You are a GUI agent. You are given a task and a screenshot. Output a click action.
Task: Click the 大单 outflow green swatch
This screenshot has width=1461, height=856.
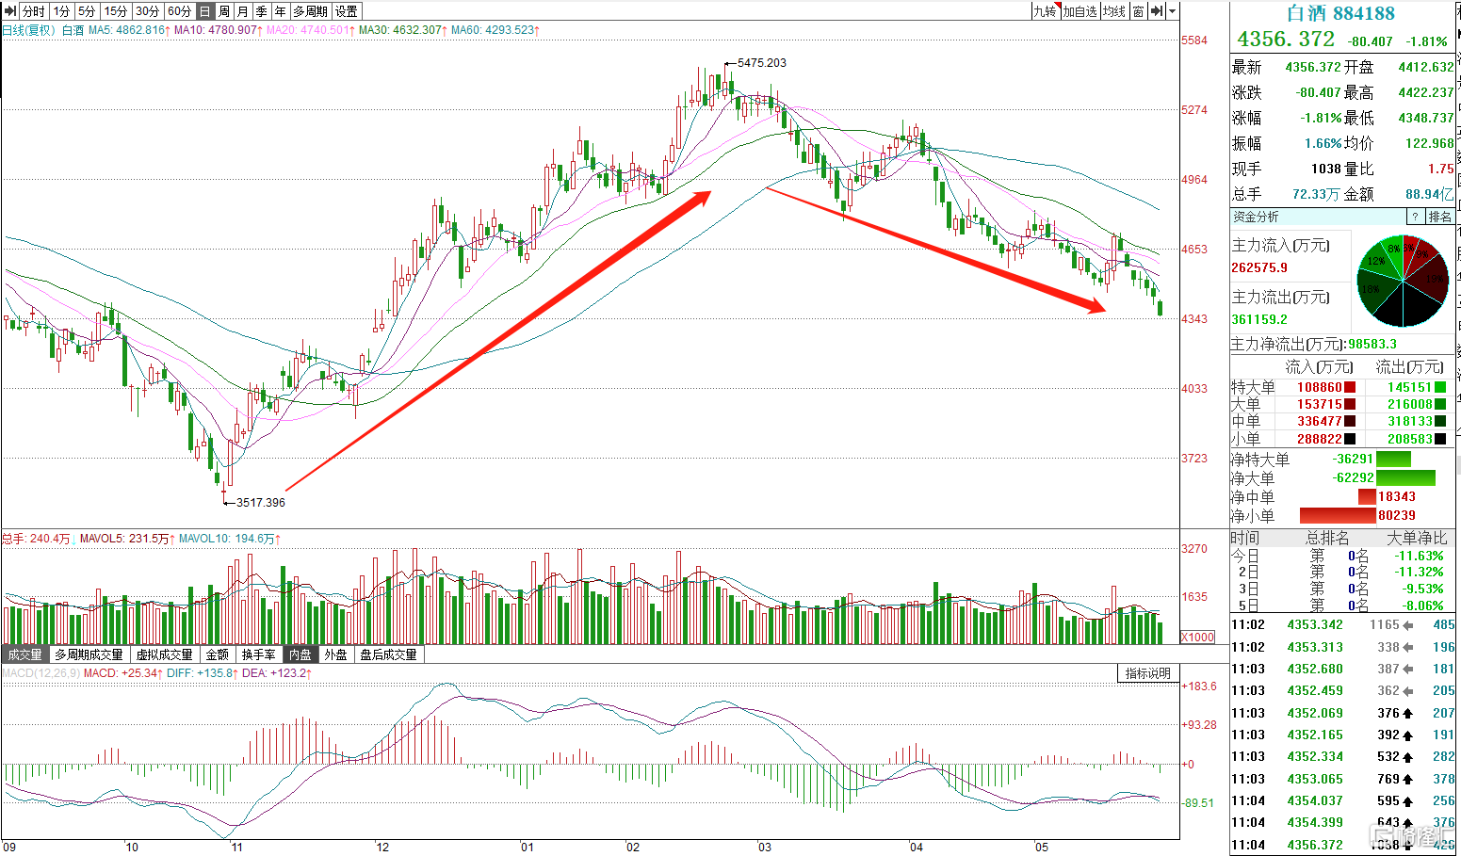[1440, 404]
